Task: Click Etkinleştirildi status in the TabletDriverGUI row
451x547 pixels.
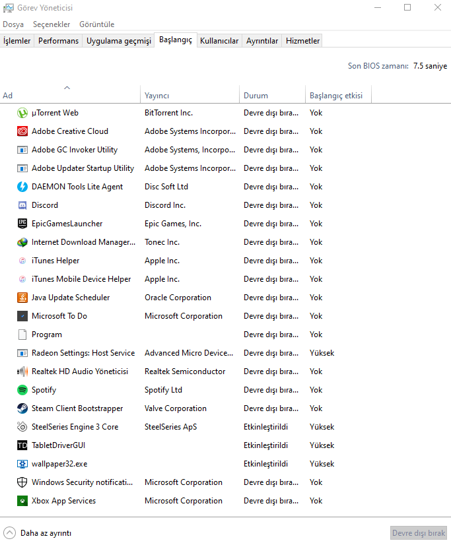Action: [x=265, y=445]
